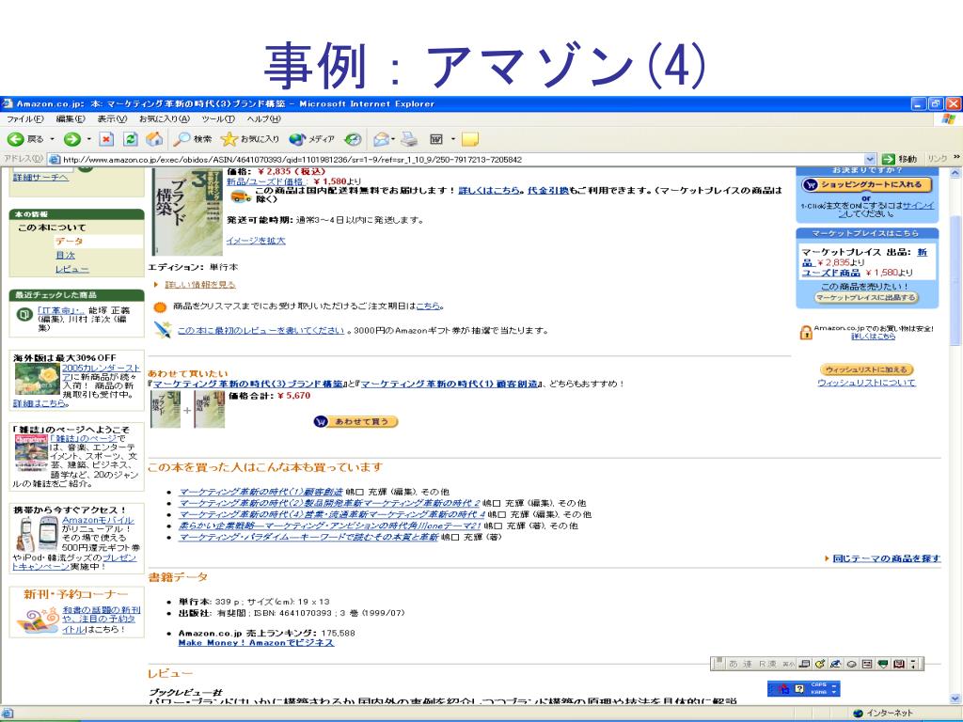The image size is (963, 722).
Task: Click the orange delivery truck icon
Action: [x=240, y=196]
